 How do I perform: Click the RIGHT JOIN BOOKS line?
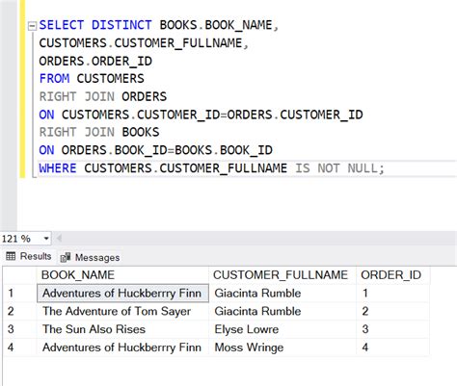coord(99,132)
